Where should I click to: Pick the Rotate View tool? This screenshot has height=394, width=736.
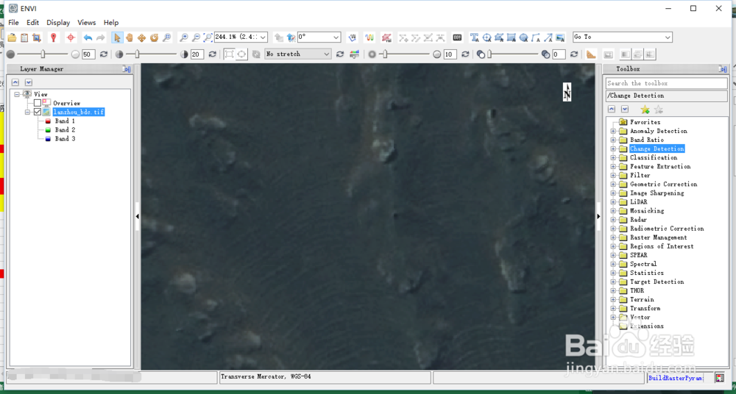(154, 37)
